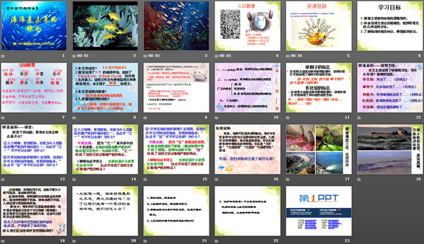Select slide 19 thumbnail with shark graphic
424x244 pixels.
(34, 211)
